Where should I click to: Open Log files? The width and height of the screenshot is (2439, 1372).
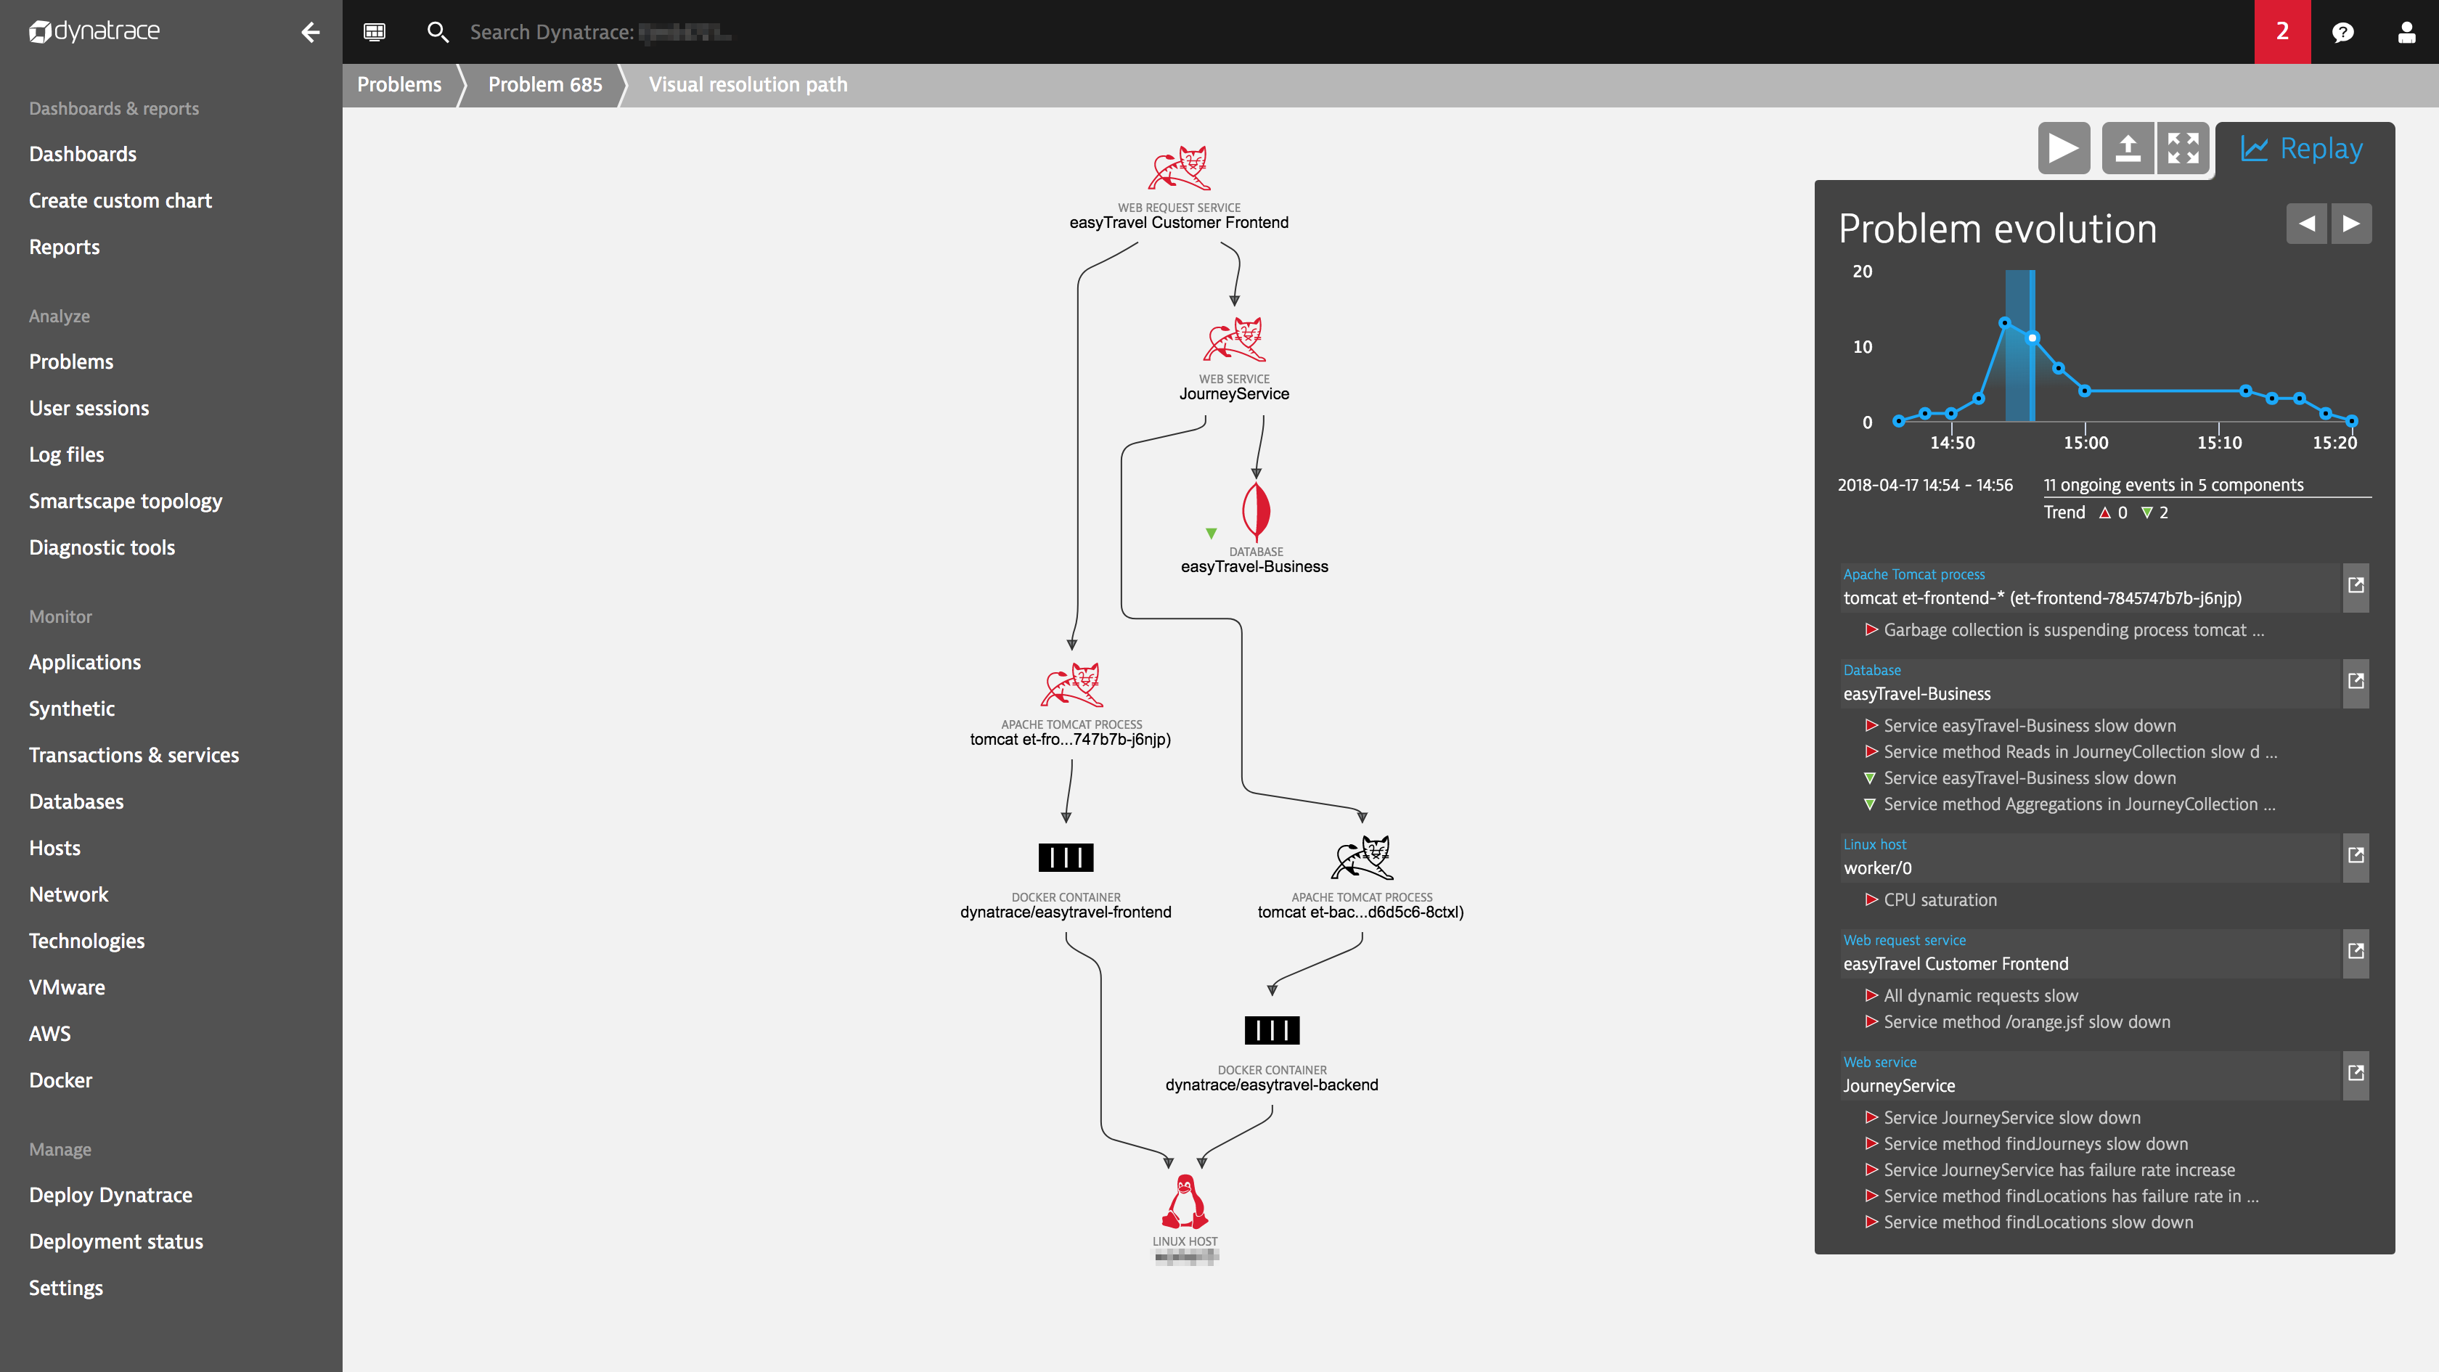coord(66,454)
